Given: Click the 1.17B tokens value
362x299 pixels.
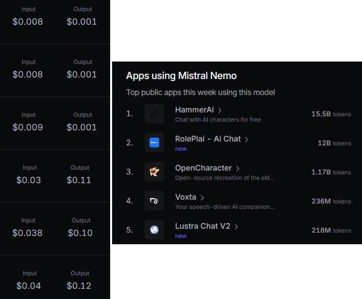Looking at the screenshot, I should click(x=331, y=172).
